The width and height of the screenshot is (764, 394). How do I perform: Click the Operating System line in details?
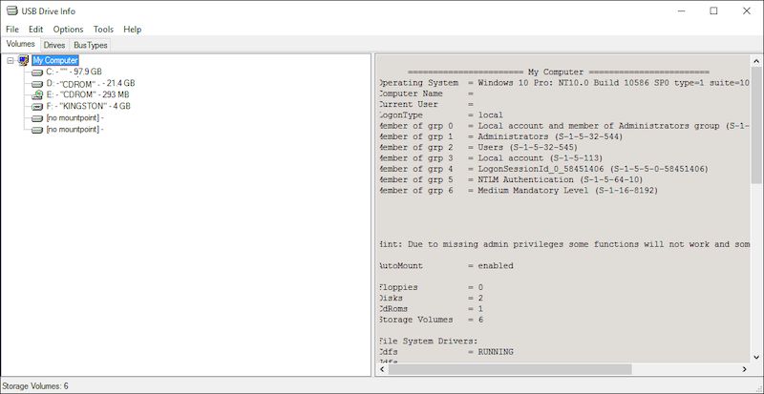(x=563, y=83)
